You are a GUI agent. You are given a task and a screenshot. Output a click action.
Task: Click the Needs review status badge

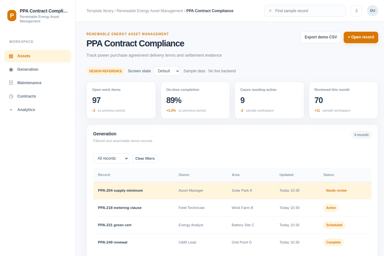tap(336, 190)
